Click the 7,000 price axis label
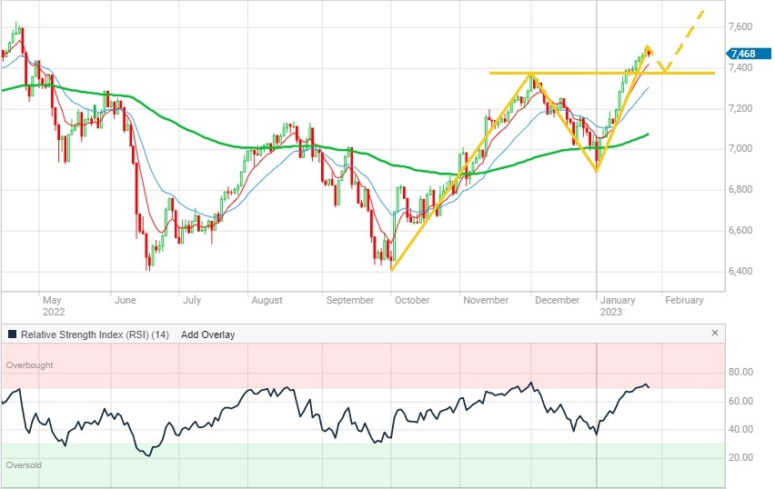Screen dimensions: 775x489 tap(742, 149)
